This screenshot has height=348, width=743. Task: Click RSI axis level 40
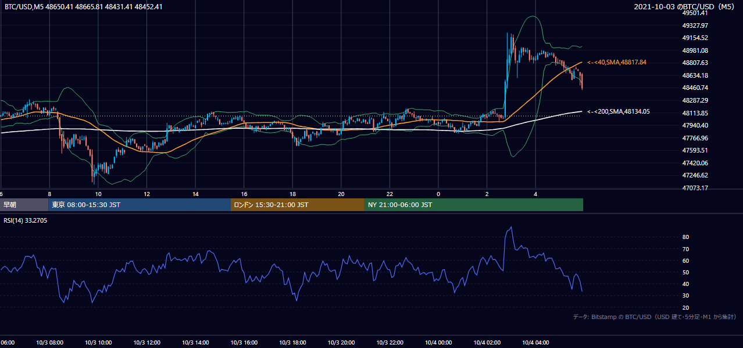pos(685,284)
